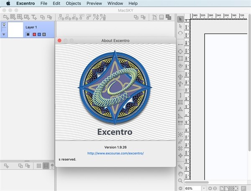Viewport: 251px width, 191px height.
Task: Select the triangle shape tool
Action: [180, 109]
